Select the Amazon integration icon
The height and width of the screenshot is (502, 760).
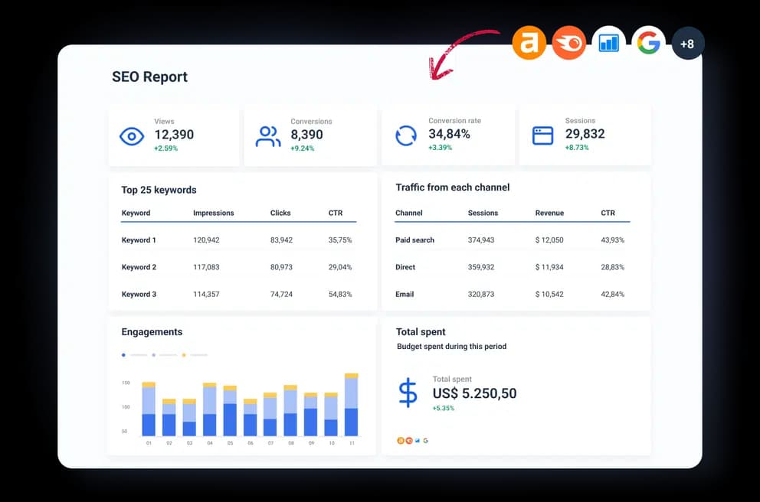(529, 44)
